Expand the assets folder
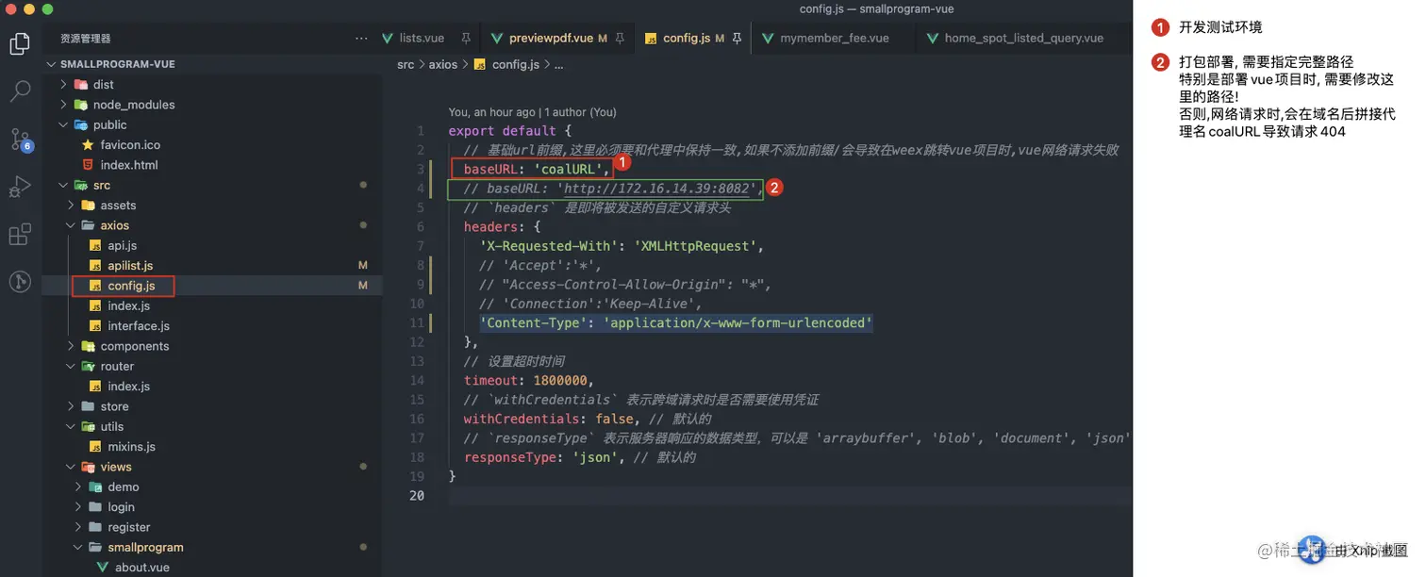 click(x=72, y=206)
